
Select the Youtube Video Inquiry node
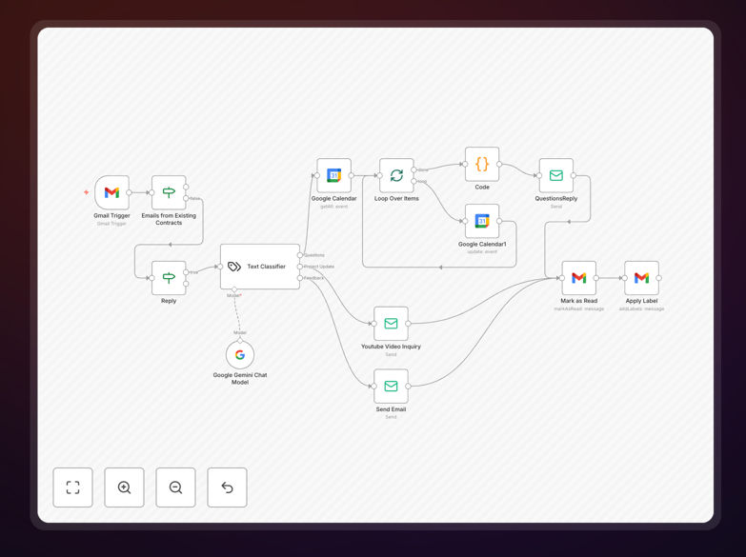[x=391, y=324]
